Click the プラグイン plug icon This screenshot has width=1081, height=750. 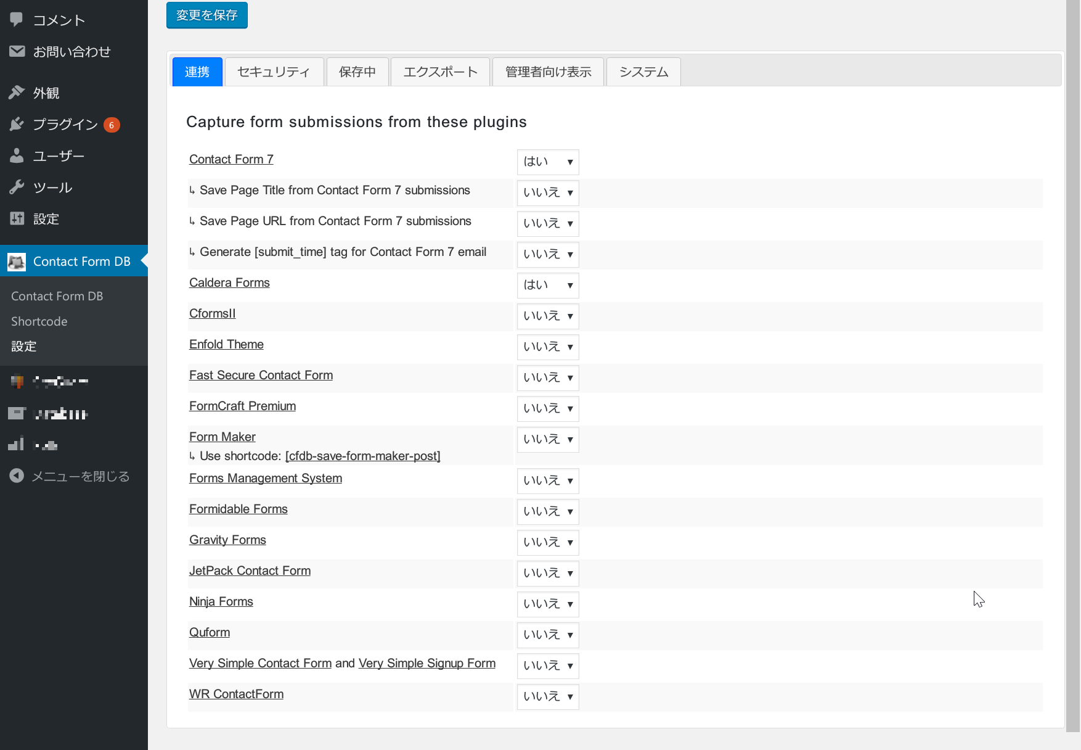click(17, 124)
